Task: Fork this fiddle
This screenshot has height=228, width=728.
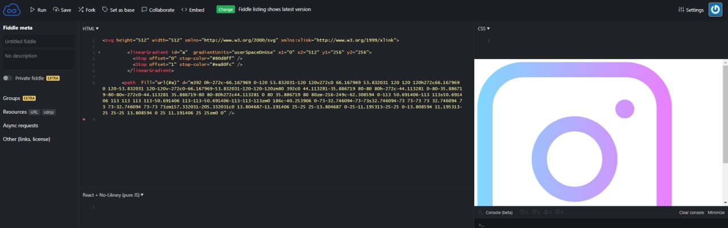Action: (x=86, y=10)
